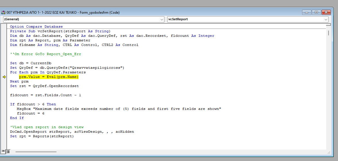338x161 pixels.
Task: Open the vcSetReport procedure dropdown
Action: (x=326, y=19)
